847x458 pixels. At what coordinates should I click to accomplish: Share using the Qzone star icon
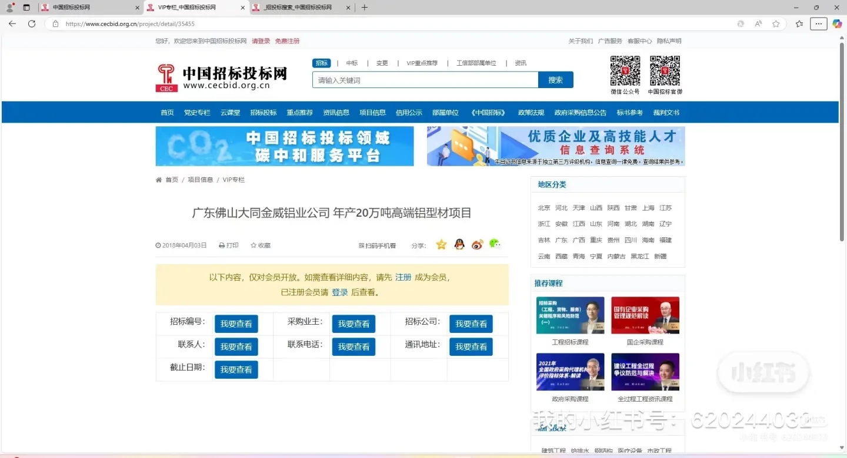pos(441,245)
